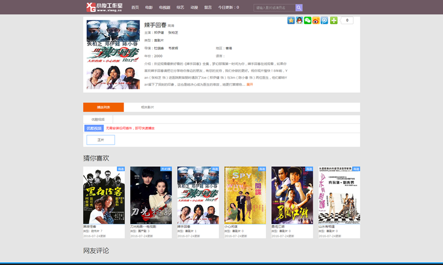Open the 山水有相逢 poster thumbnail

(339, 195)
